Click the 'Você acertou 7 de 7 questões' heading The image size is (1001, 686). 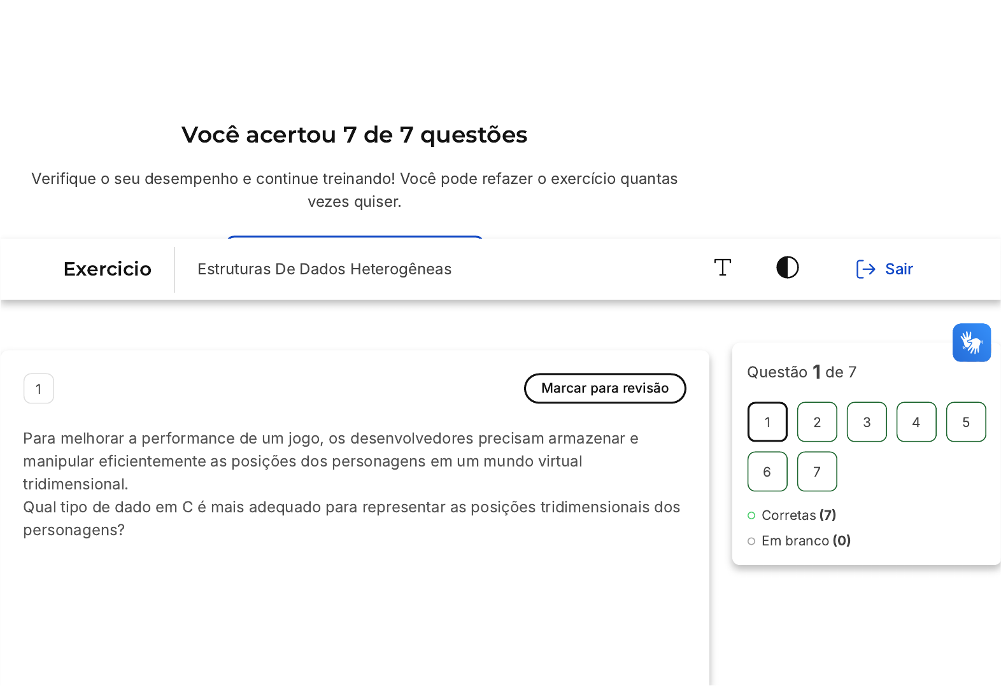354,135
